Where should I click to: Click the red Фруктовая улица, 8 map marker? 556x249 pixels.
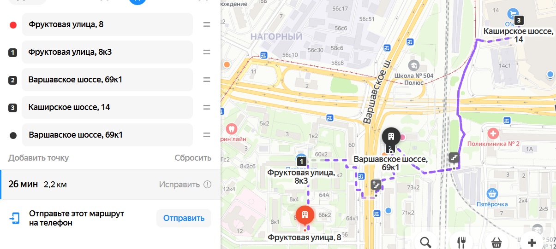point(305,215)
